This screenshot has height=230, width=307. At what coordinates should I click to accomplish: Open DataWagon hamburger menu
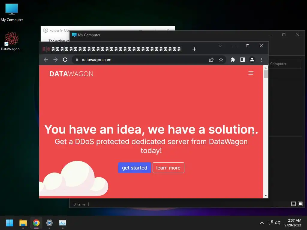(x=251, y=73)
